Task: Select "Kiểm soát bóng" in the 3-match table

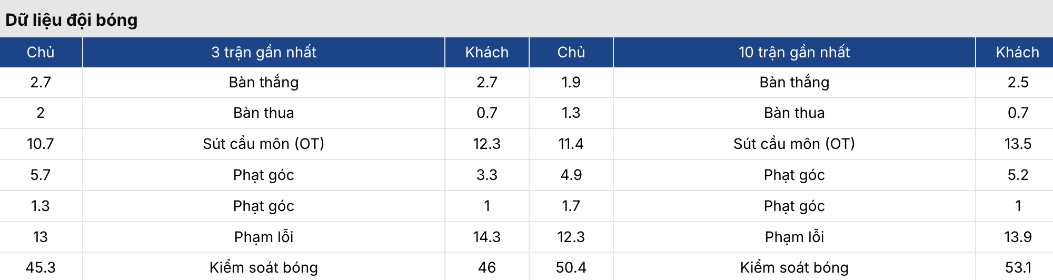Action: (264, 267)
